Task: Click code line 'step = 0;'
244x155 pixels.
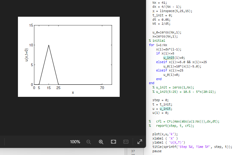Action: (x=161, y=100)
